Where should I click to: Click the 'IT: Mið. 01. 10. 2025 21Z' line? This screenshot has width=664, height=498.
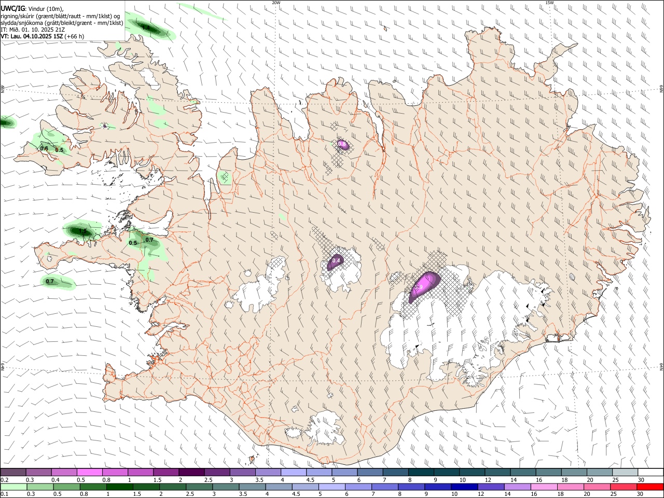click(33, 30)
